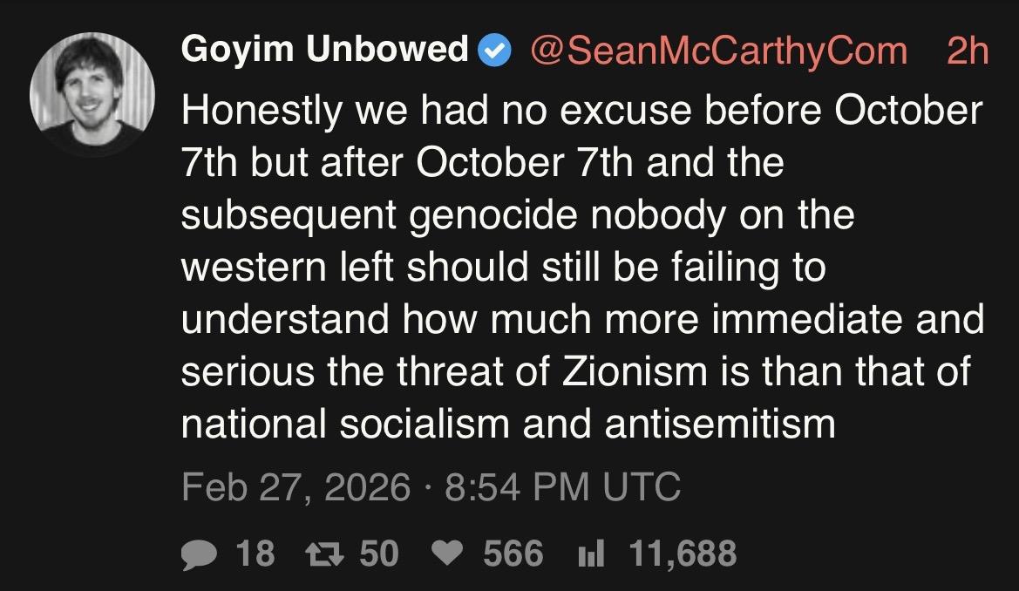
Task: Open the @SeanMcCarthyCom handle link
Action: pos(718,51)
